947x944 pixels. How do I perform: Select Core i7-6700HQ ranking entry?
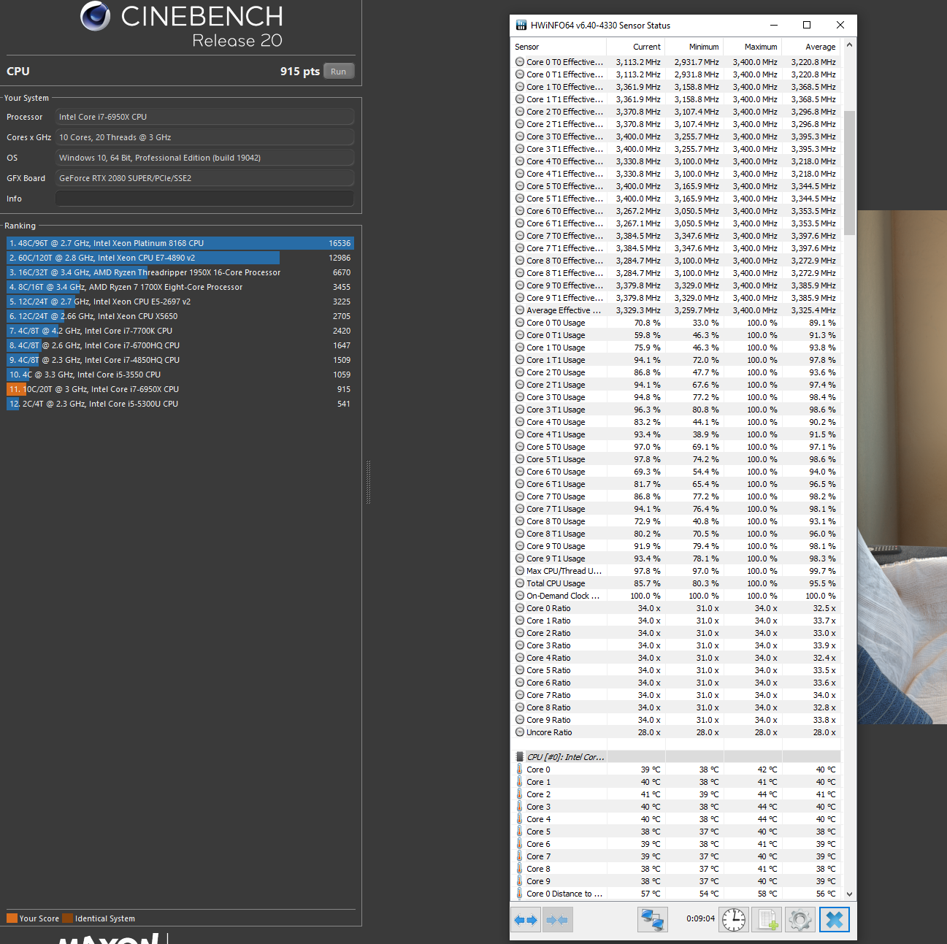click(180, 345)
